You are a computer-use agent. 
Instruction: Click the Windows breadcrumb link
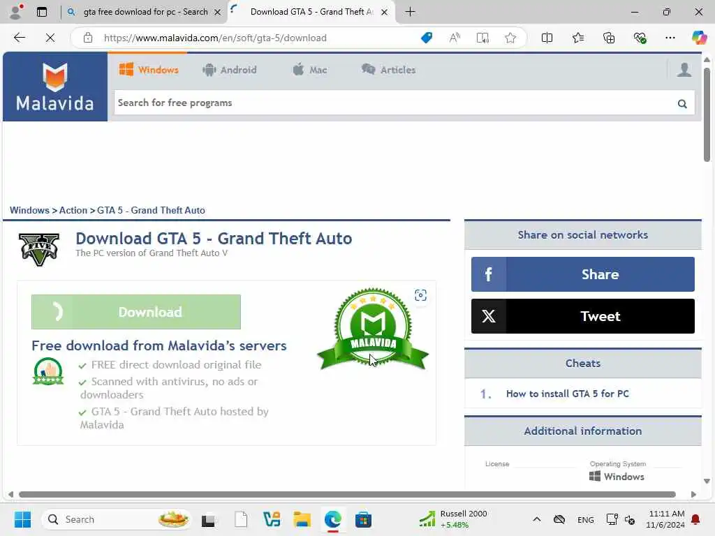29,210
